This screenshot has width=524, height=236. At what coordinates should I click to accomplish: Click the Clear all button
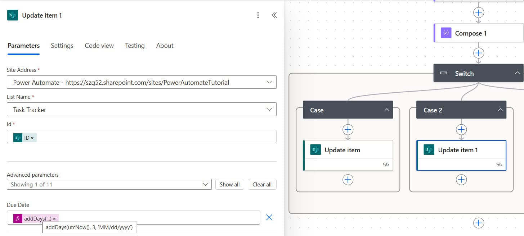(x=262, y=184)
